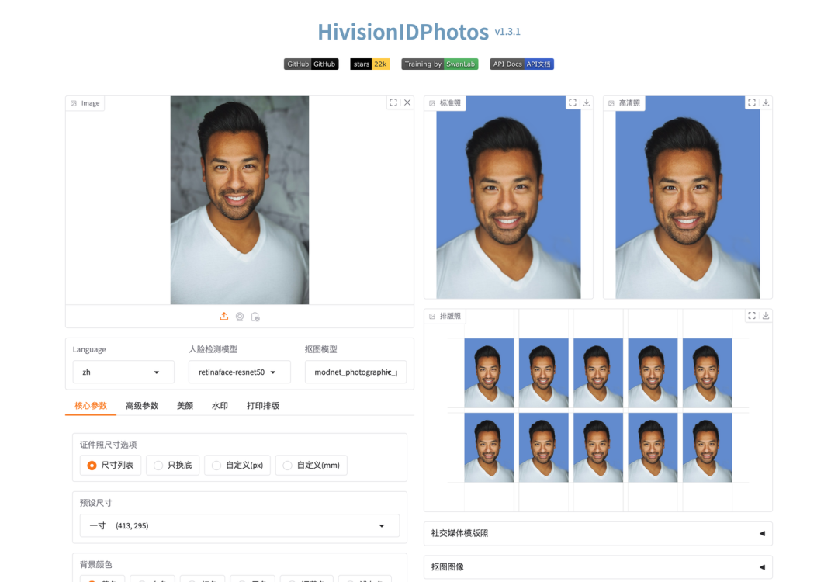Click the 标准照 panel label
Image resolution: width=838 pixels, height=582 pixels.
coord(445,103)
